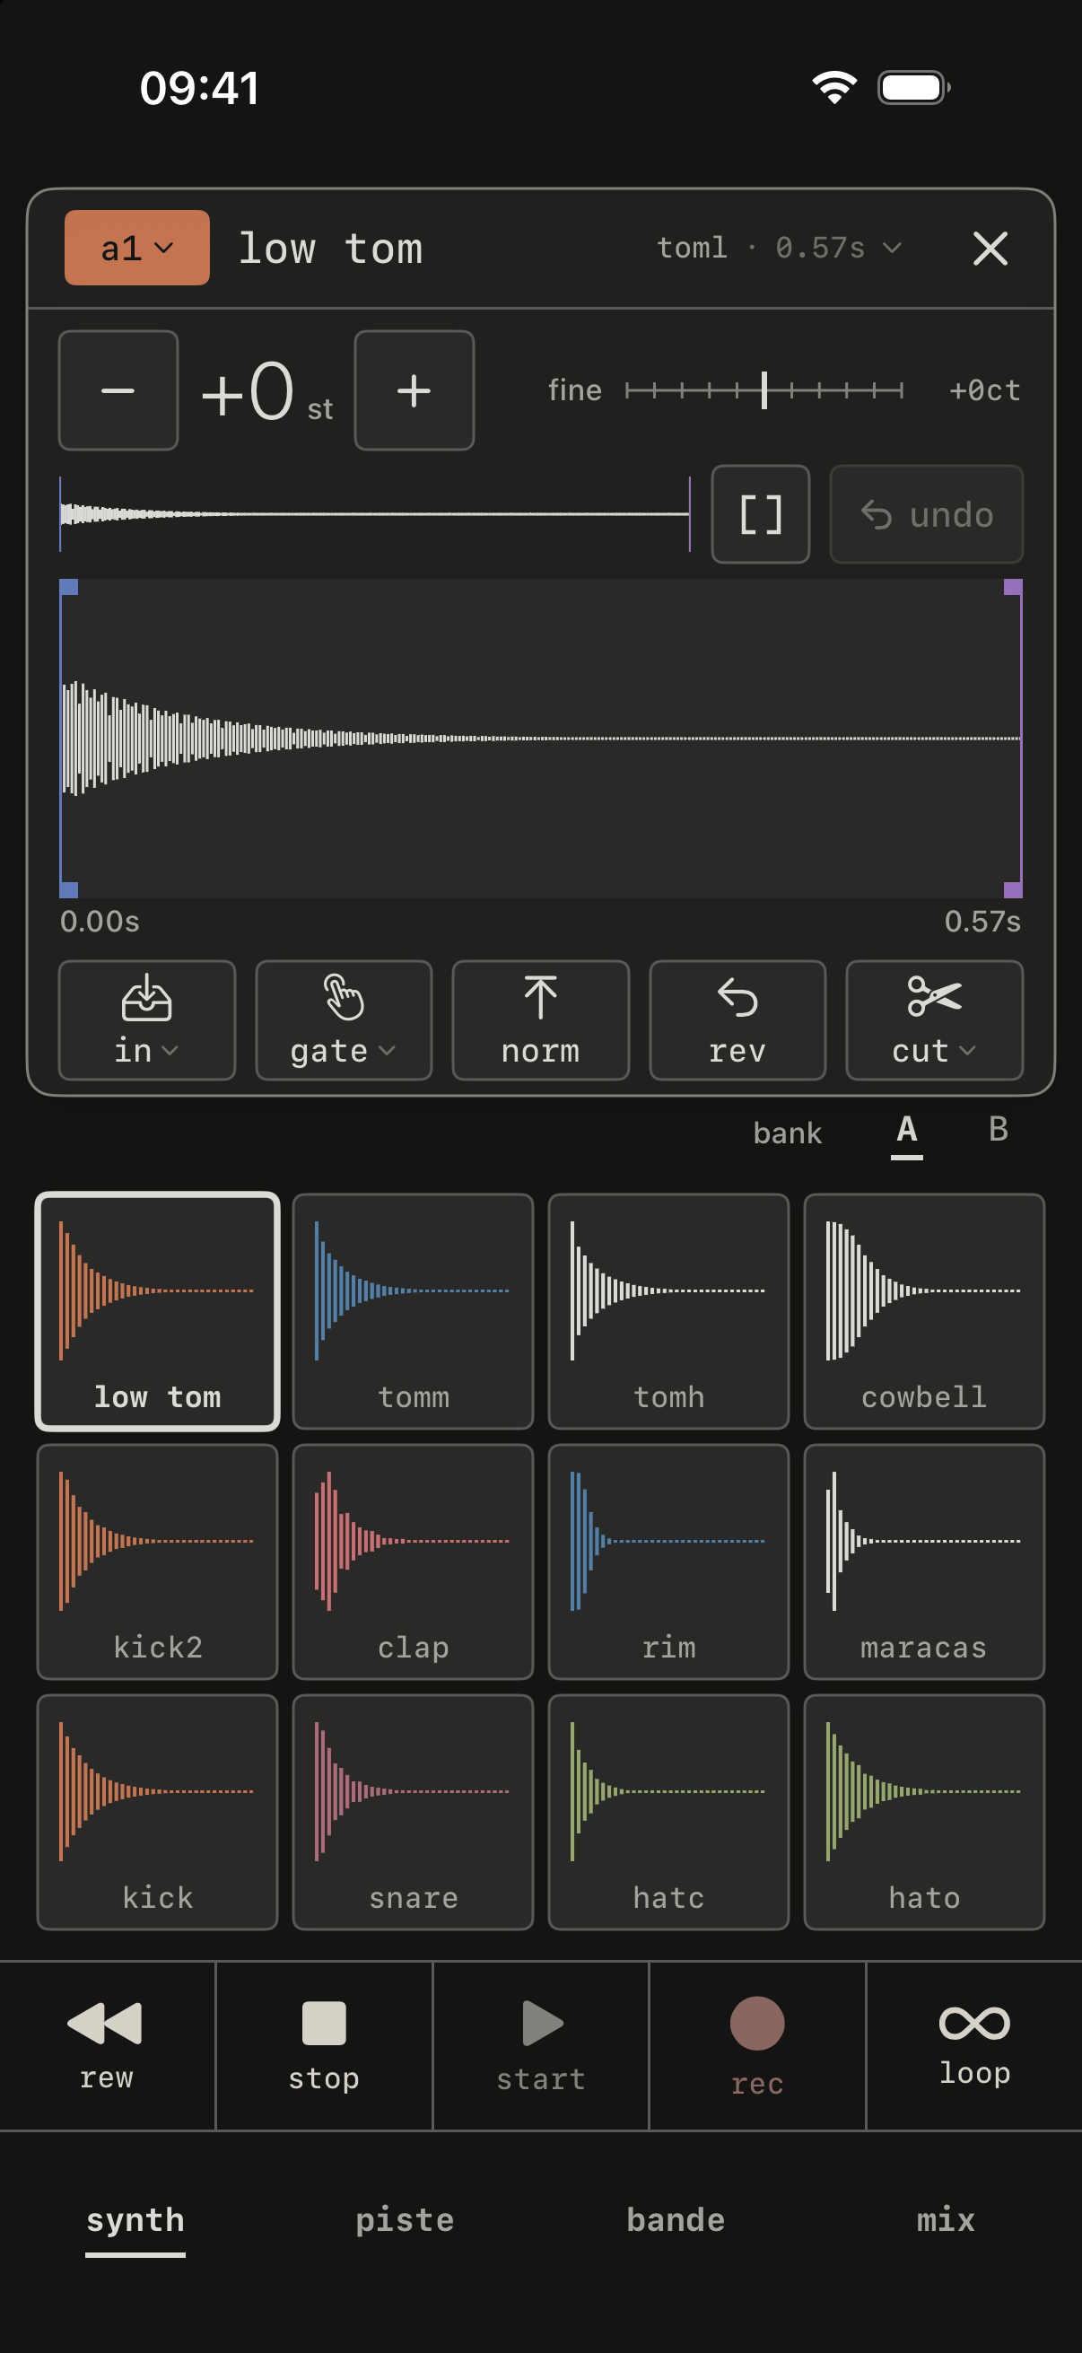
Task: Toggle the infinity loop mode
Action: [974, 2045]
